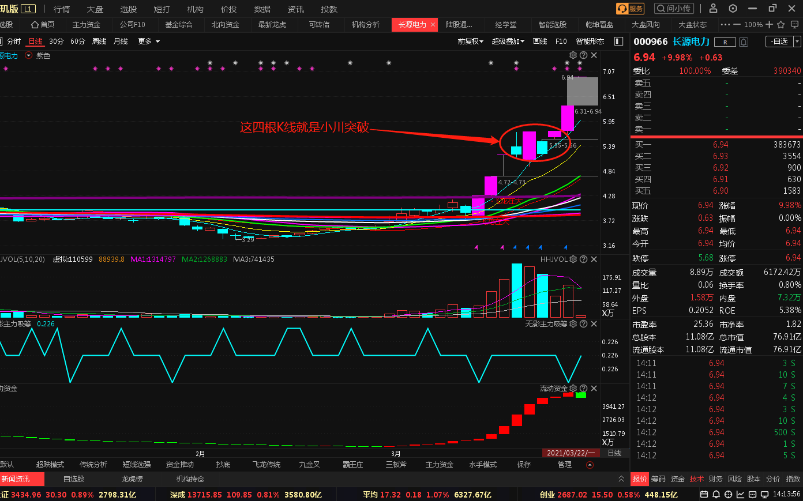The width and height of the screenshot is (803, 501).
Task: Click the monitor screen icon in status bar
Action: pos(765,494)
